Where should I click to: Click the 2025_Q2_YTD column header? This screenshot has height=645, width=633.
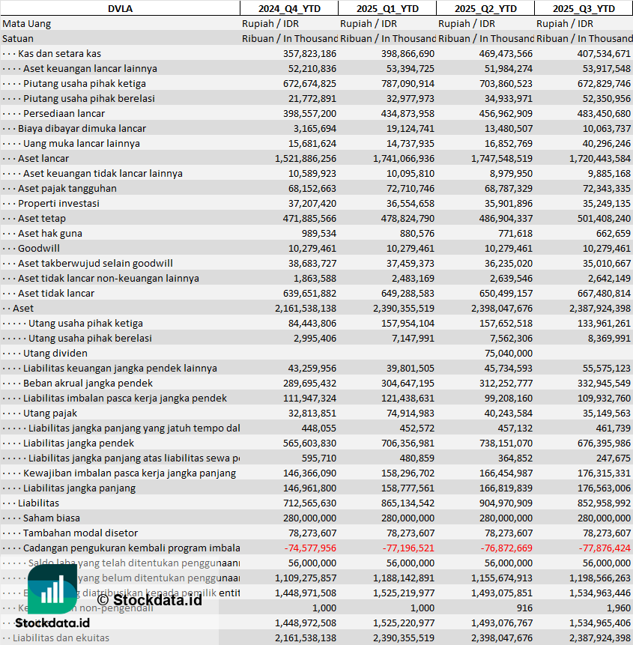coord(485,9)
